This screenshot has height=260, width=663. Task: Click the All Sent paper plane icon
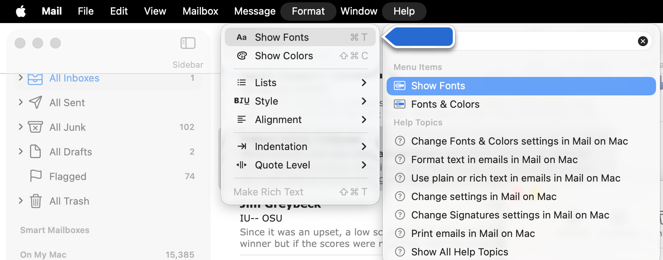point(35,103)
